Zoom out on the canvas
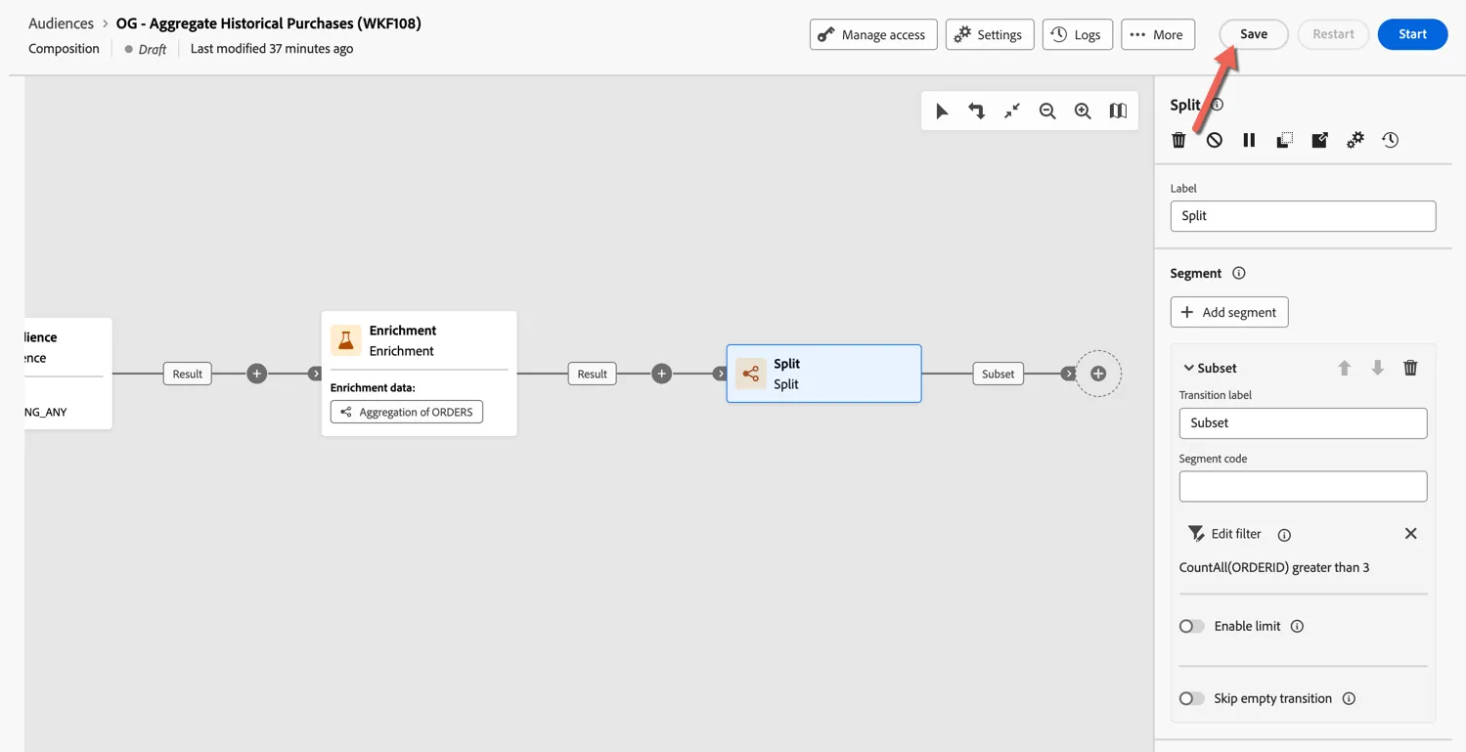1466x752 pixels. click(x=1047, y=111)
